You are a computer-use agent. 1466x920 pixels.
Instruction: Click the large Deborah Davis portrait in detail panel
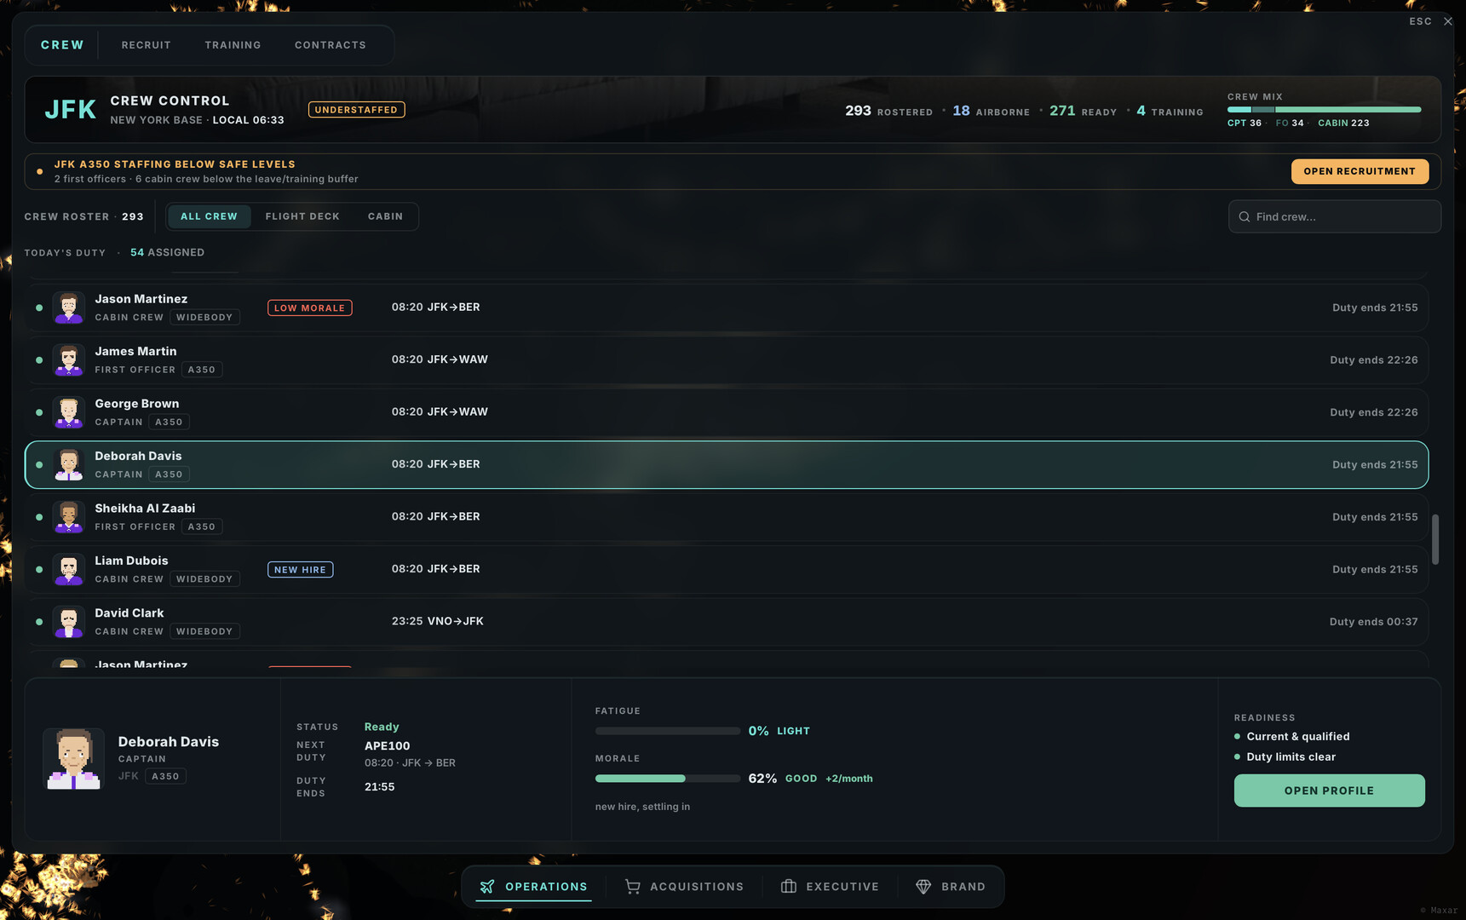[73, 759]
